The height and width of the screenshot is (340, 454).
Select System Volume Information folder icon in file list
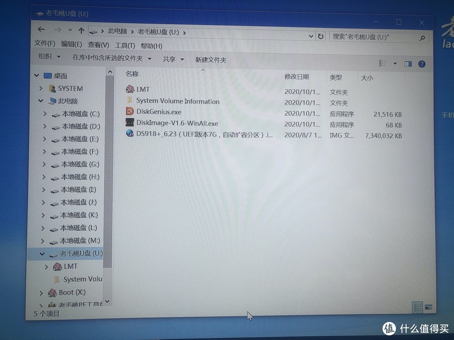point(130,100)
